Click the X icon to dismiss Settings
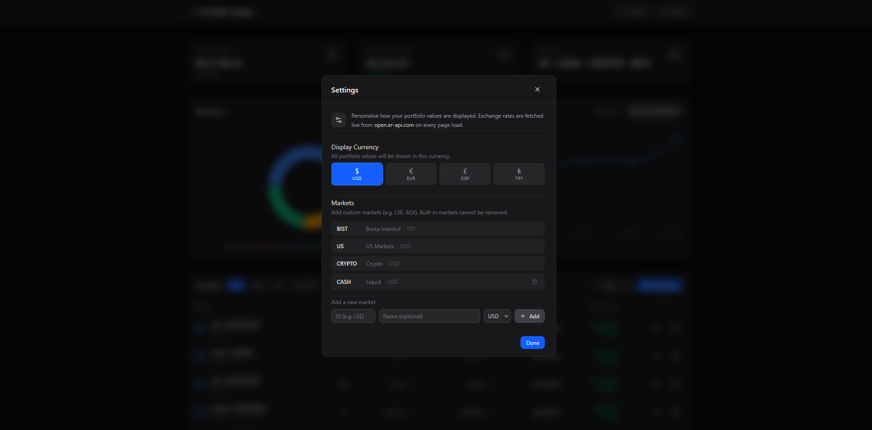 [x=537, y=89]
